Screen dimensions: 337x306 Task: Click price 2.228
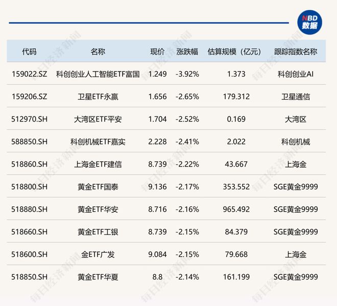(x=157, y=142)
